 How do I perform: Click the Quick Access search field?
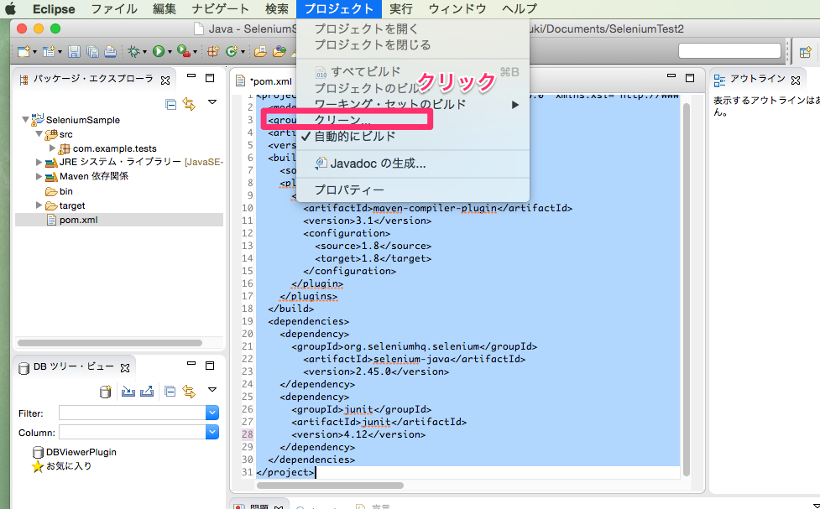click(x=729, y=50)
